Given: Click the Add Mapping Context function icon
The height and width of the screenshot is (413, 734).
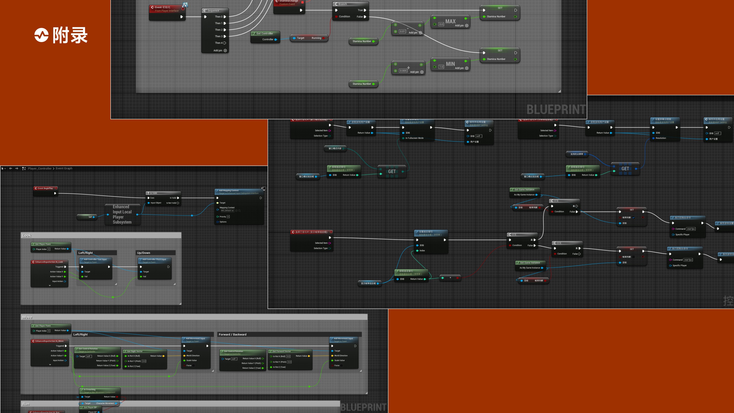Looking at the screenshot, I should pyautogui.click(x=217, y=190).
